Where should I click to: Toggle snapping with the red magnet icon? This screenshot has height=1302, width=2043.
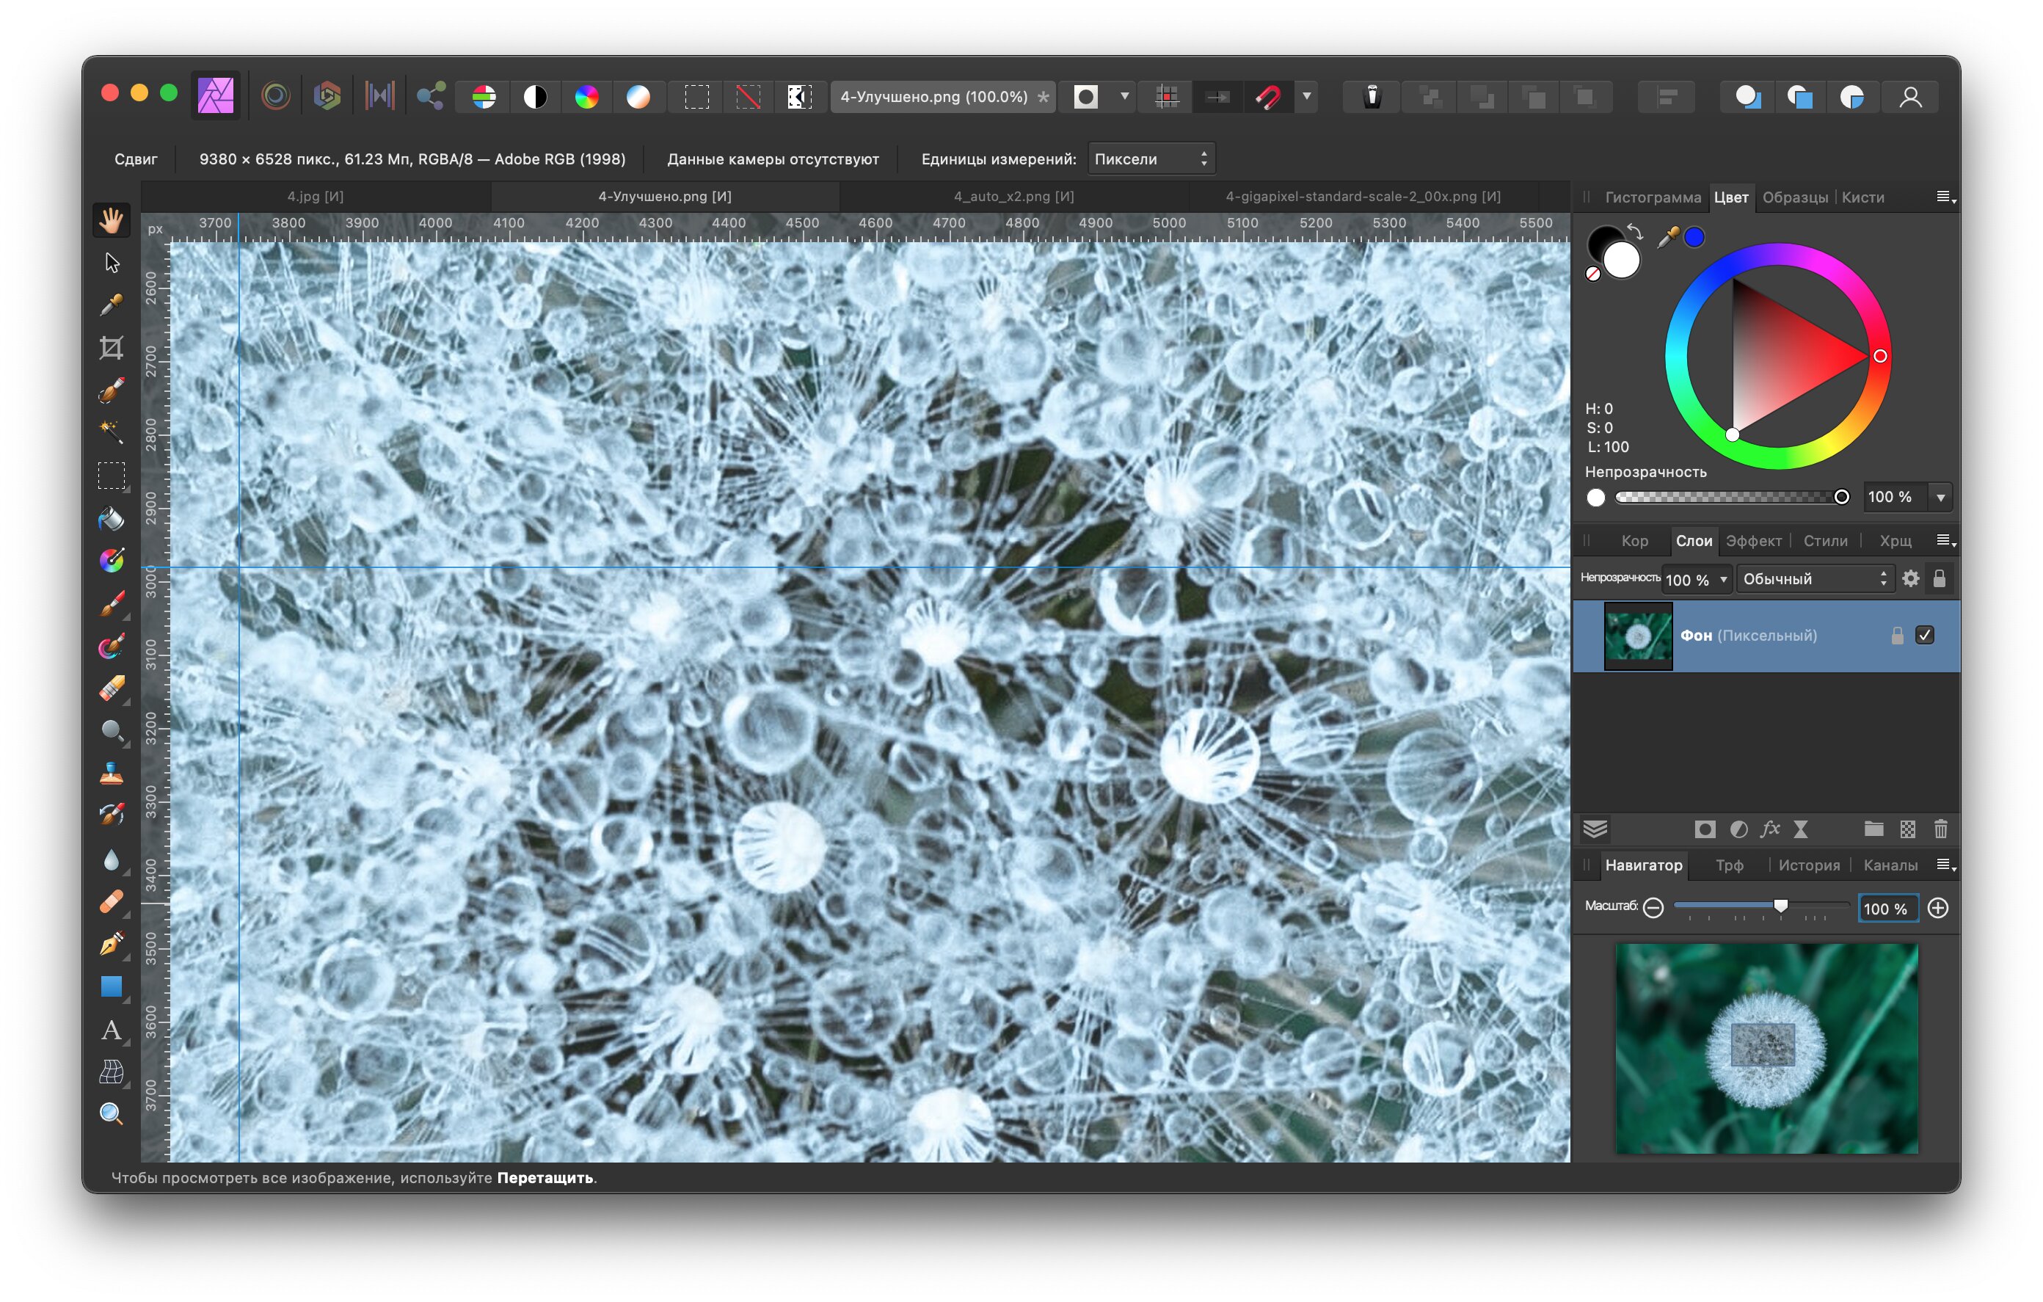[1268, 97]
